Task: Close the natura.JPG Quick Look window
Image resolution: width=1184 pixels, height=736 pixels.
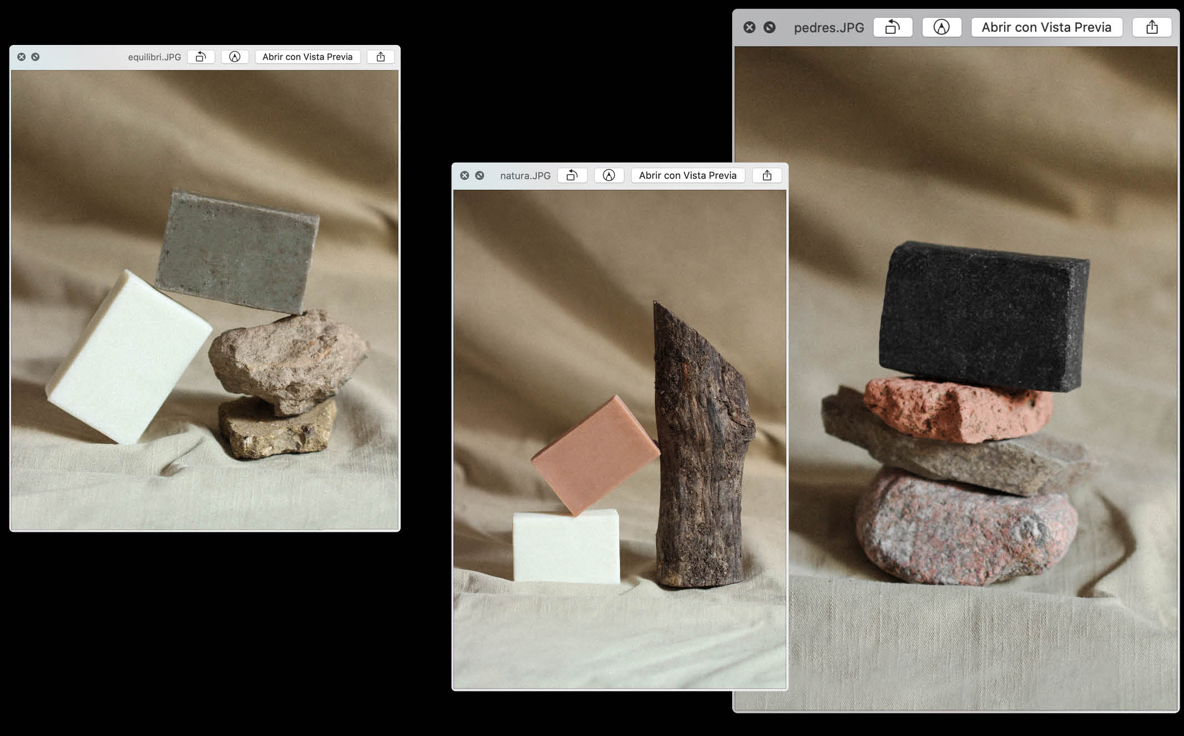Action: pos(465,175)
